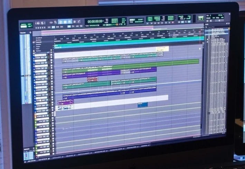Expand the Tempo ruler editor

tap(34, 47)
